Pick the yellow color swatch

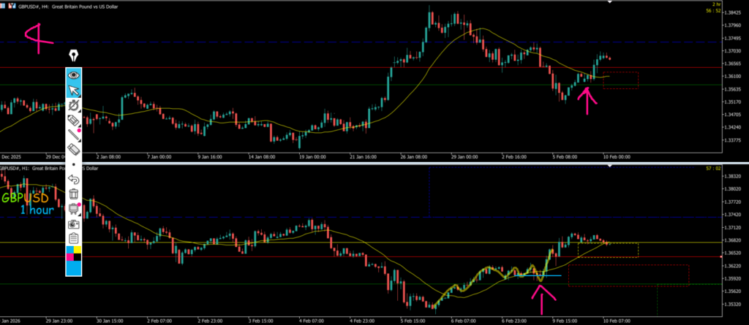(78, 249)
